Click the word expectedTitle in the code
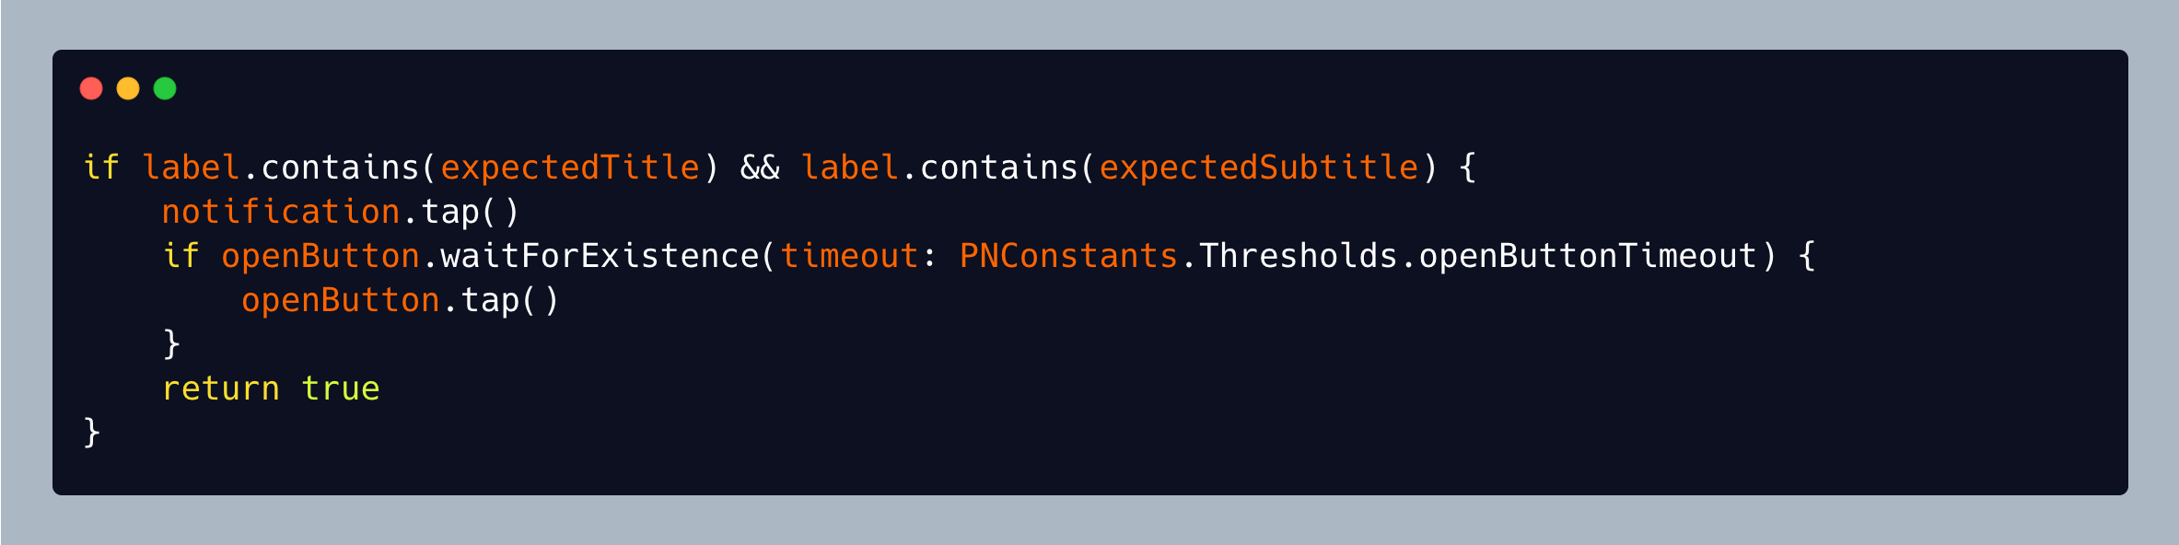The width and height of the screenshot is (2179, 545). [570, 168]
